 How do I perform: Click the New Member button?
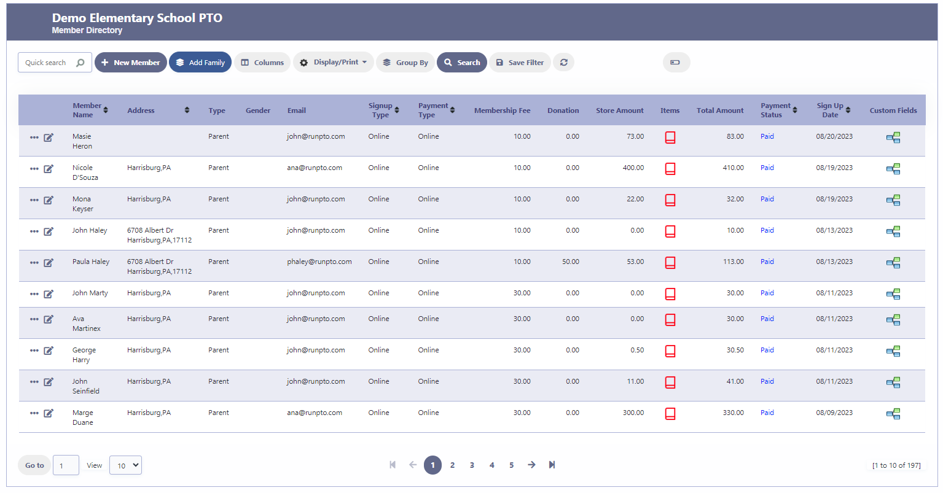click(130, 63)
